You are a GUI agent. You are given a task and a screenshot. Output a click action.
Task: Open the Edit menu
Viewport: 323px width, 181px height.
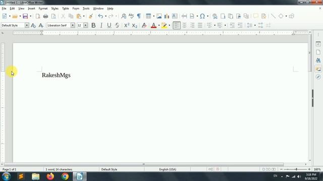pos(12,9)
